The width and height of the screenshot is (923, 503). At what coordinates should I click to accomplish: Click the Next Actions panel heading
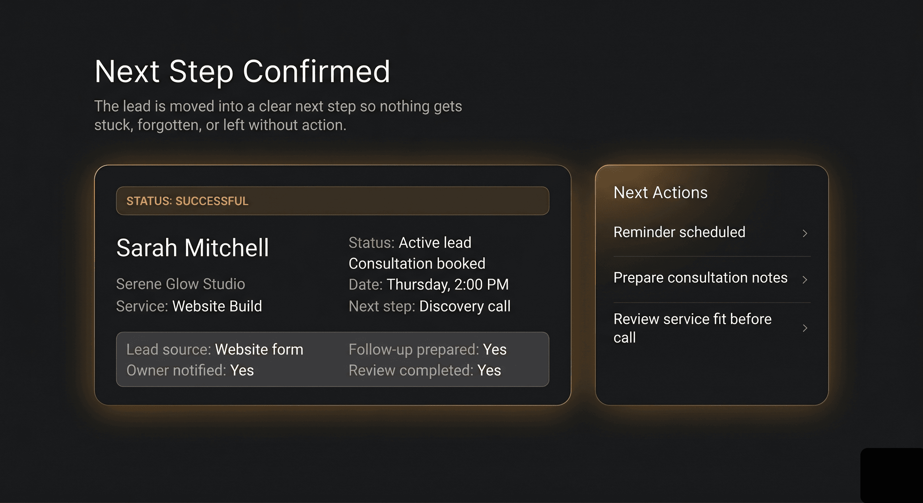click(x=661, y=192)
